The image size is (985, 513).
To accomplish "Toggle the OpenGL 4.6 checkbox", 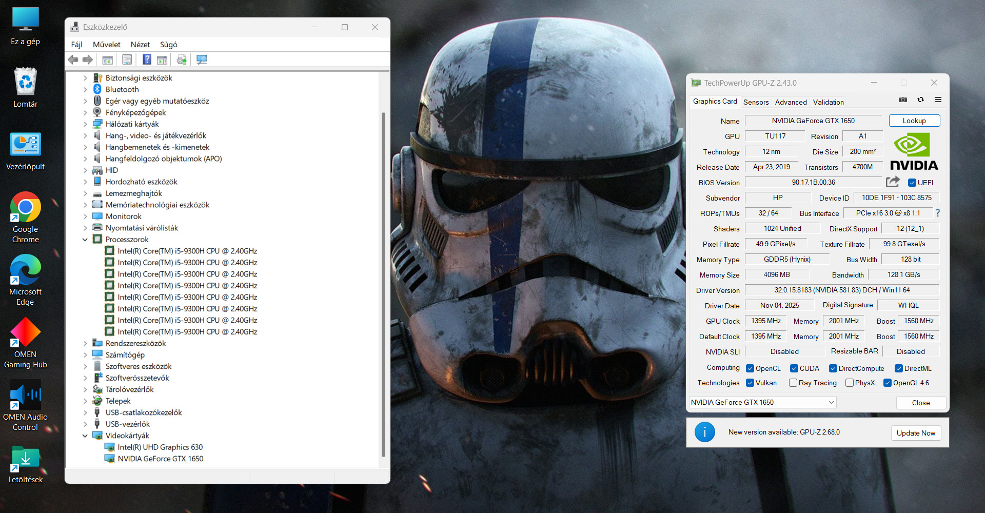I will [x=888, y=383].
